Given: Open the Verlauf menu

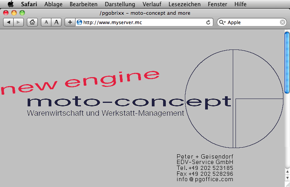Looking at the screenshot, I should pyautogui.click(x=152, y=4).
